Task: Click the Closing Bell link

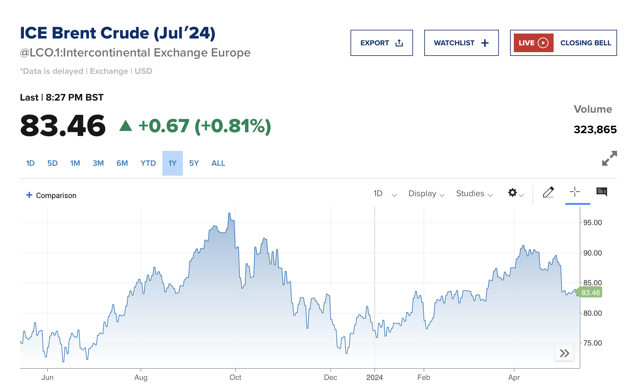Action: 585,43
